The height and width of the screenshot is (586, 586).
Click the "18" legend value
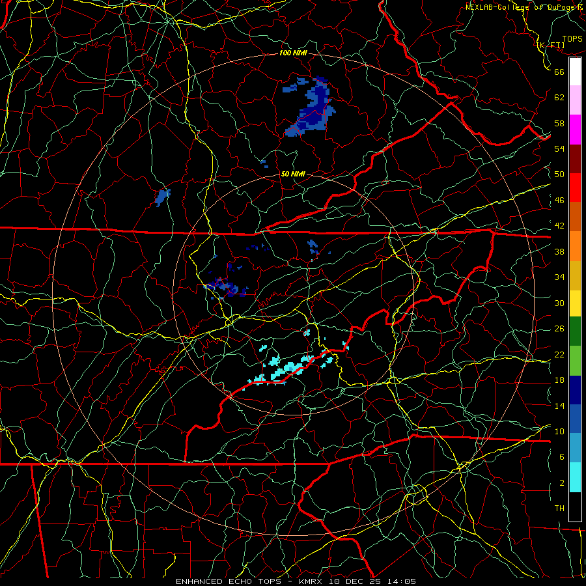point(559,380)
